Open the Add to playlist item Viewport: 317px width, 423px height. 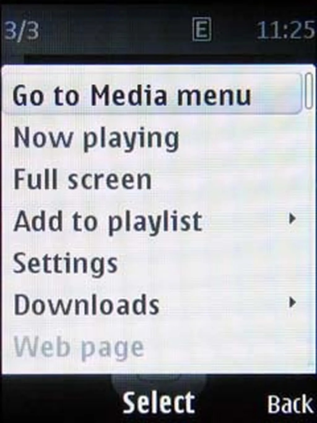[x=152, y=221]
